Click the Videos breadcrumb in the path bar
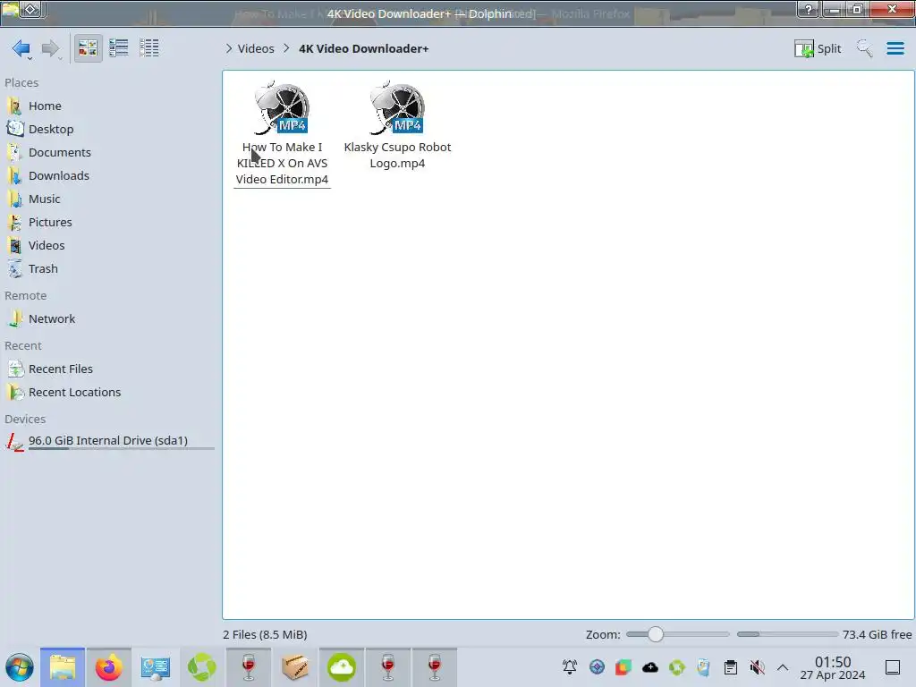The height and width of the screenshot is (687, 916). [256, 48]
